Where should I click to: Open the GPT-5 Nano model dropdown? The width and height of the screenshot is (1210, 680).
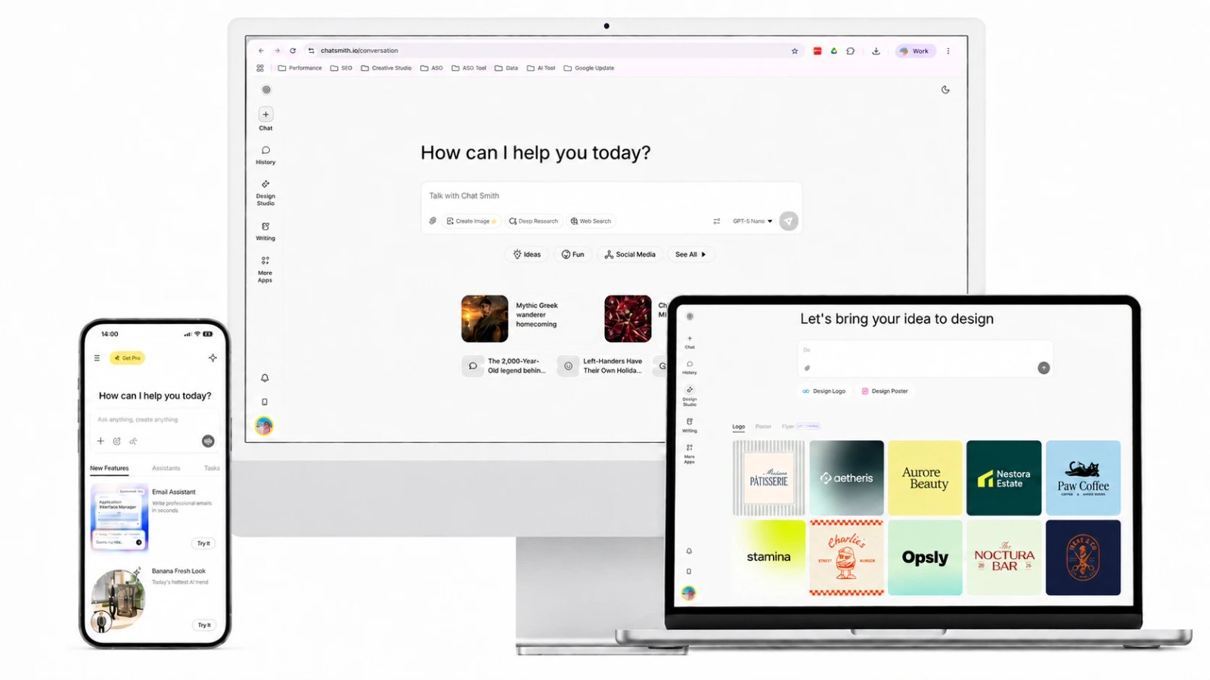tap(752, 221)
